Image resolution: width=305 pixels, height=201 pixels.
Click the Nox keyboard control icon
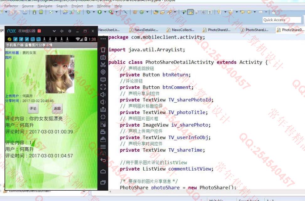(x=103, y=57)
